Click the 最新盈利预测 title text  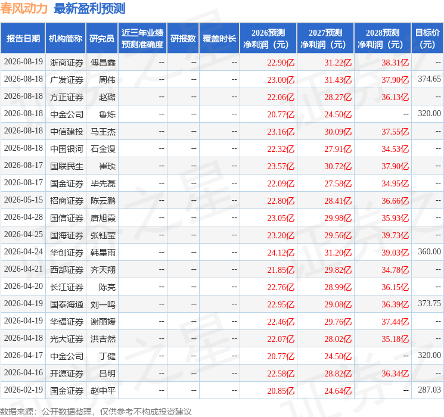(89, 8)
